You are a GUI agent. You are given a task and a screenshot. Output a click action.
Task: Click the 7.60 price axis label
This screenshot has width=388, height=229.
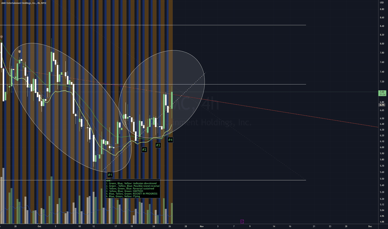(x=382, y=62)
